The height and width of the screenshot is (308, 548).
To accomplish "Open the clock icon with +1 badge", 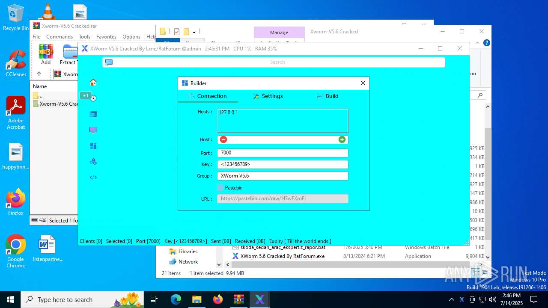I will (x=93, y=98).
